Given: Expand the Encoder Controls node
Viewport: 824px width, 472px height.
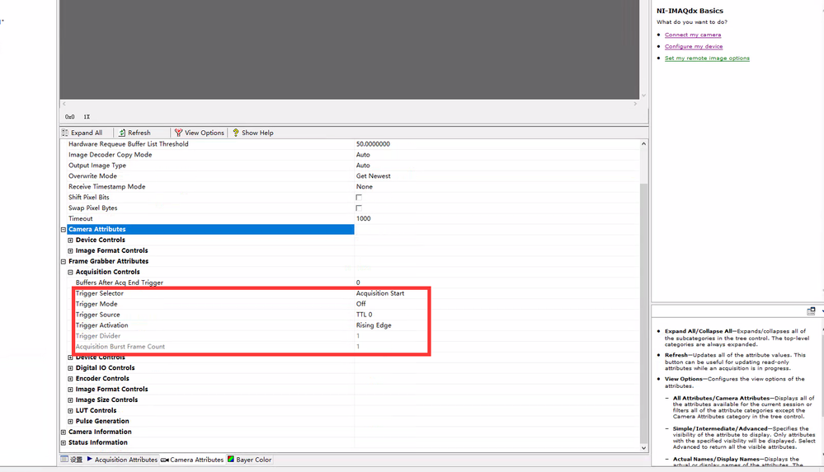Looking at the screenshot, I should (x=70, y=379).
